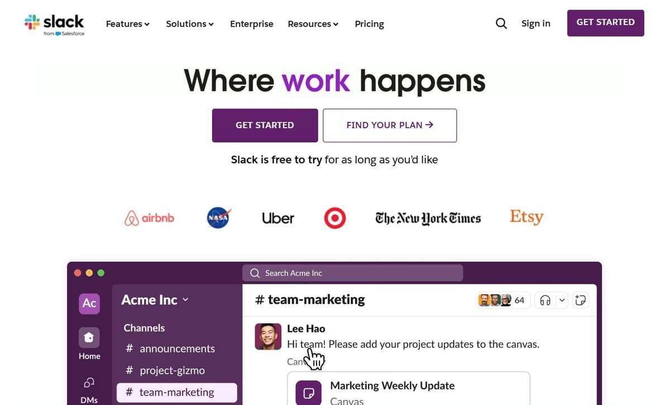Click the GET STARTED hero button

coord(265,125)
